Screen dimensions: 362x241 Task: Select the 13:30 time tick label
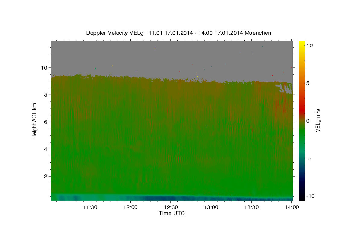[252, 207]
